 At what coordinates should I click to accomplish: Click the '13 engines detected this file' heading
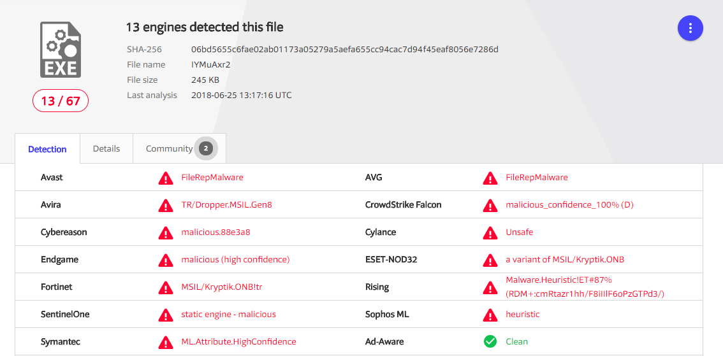[205, 27]
